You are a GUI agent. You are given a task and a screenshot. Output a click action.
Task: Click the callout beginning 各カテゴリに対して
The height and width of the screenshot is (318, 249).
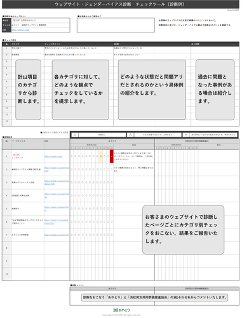81,90
